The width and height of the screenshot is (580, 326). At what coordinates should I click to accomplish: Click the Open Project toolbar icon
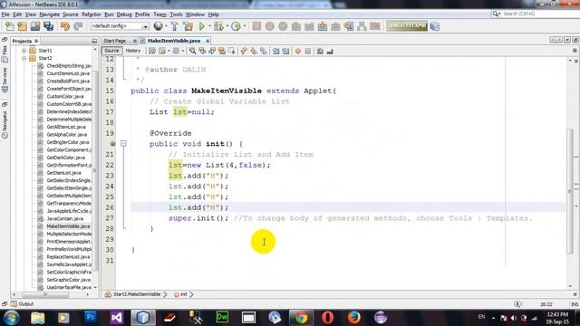pos(35,26)
